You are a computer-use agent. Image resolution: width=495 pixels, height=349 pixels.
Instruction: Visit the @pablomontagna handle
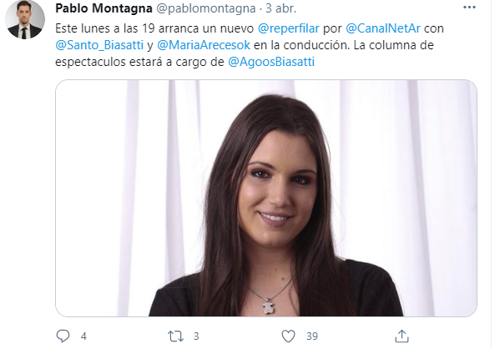click(206, 9)
